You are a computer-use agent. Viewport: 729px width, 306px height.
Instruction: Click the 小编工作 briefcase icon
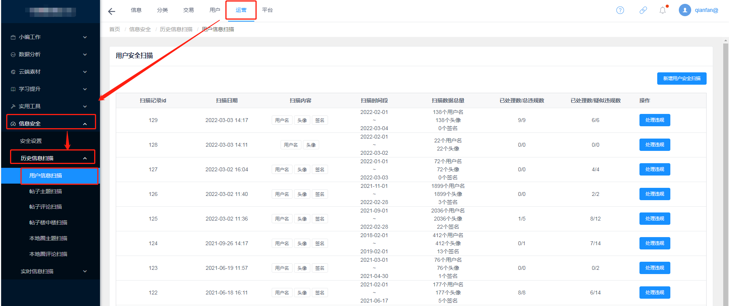[x=13, y=37]
